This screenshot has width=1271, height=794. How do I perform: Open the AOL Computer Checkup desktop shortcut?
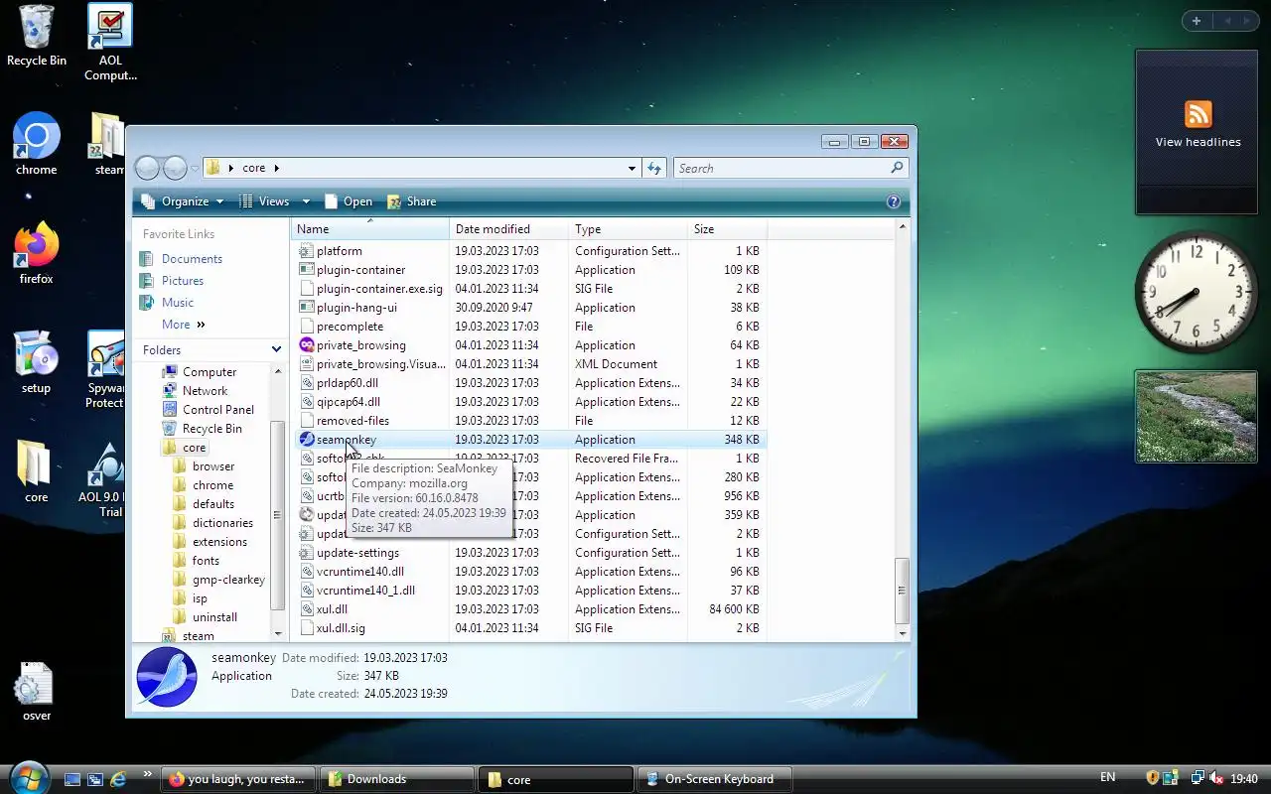110,42
